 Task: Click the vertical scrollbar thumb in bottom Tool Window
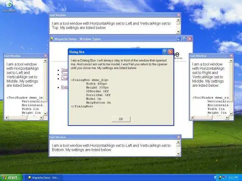coord(178,145)
